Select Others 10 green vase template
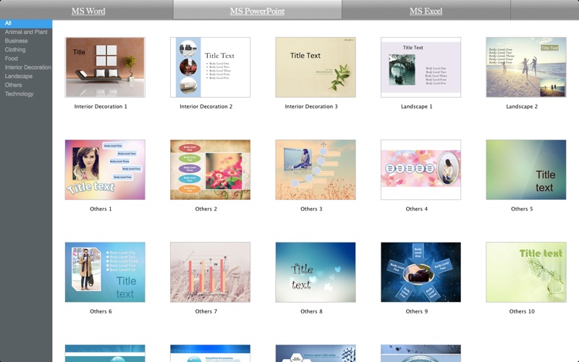The image size is (579, 362). [526, 272]
